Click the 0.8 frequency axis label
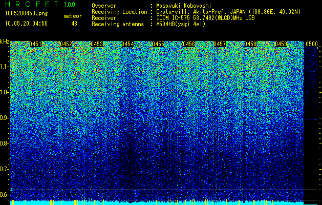 pyautogui.click(x=4, y=143)
